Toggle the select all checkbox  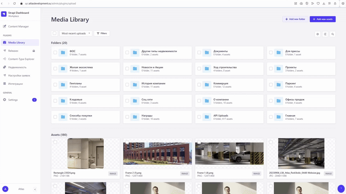[x=54, y=33]
